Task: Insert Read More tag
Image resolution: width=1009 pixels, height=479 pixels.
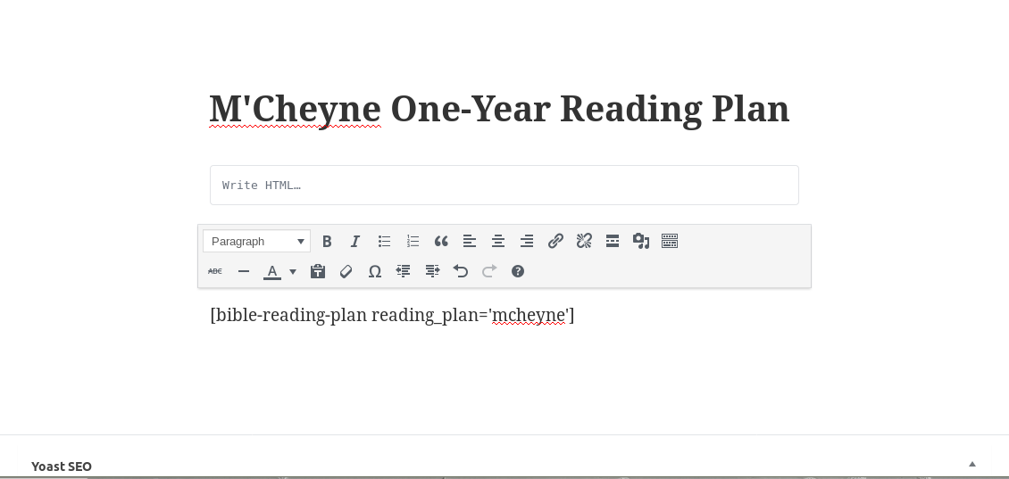Action: click(x=613, y=241)
